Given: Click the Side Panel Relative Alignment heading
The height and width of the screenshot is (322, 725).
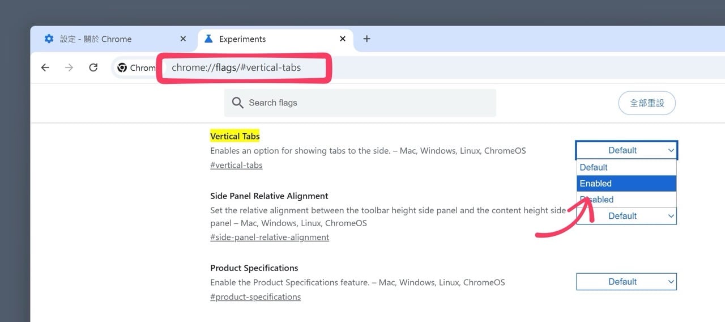Looking at the screenshot, I should click(269, 196).
